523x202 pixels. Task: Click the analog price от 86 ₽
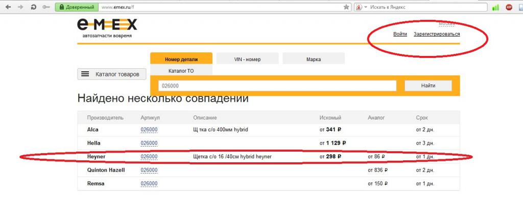376,157
